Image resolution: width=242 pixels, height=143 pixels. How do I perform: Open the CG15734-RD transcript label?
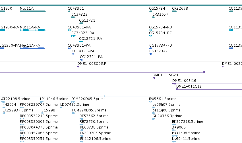click(160, 27)
